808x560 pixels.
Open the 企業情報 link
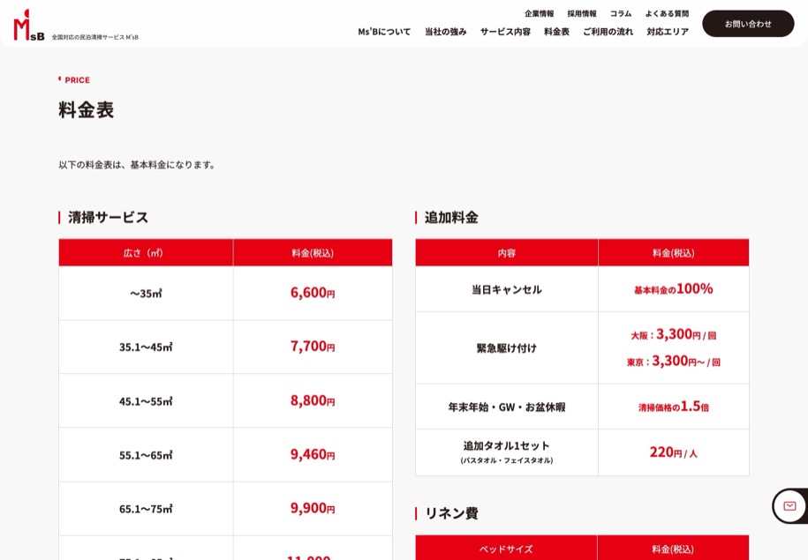click(539, 13)
